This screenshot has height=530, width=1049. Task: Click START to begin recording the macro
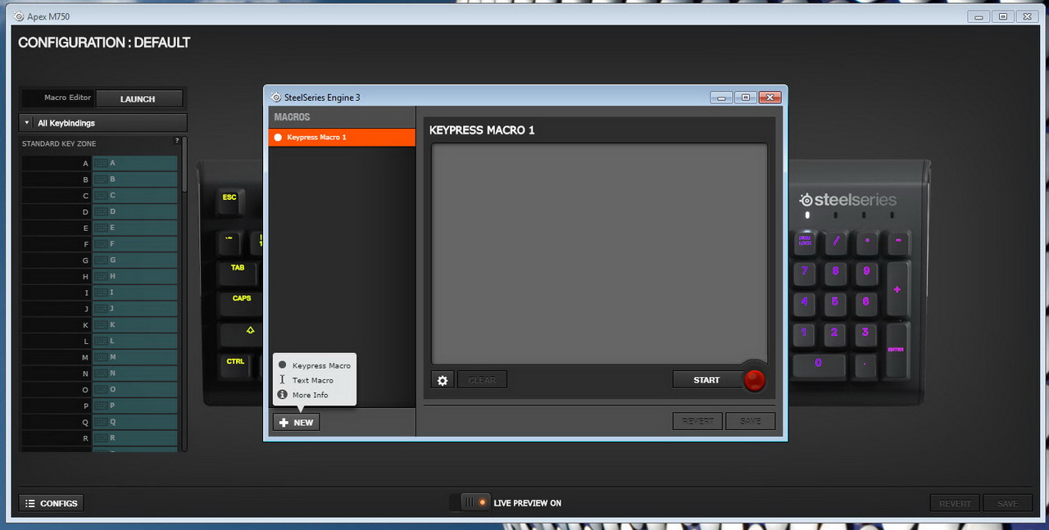pos(706,380)
